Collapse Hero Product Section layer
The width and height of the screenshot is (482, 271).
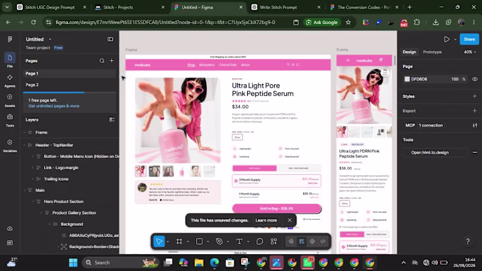click(x=33, y=202)
